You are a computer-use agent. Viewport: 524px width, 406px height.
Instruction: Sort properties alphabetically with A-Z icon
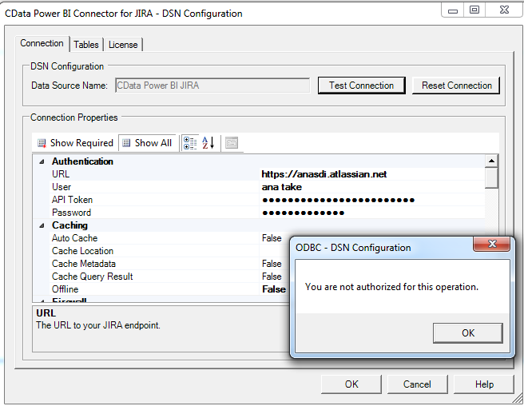point(208,143)
